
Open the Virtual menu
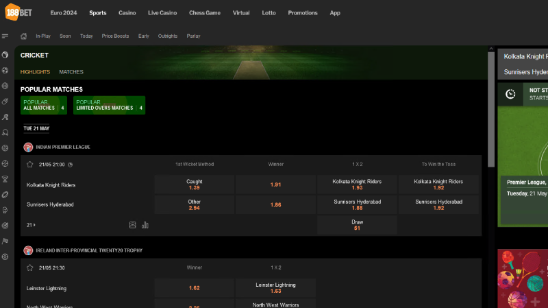pos(241,13)
